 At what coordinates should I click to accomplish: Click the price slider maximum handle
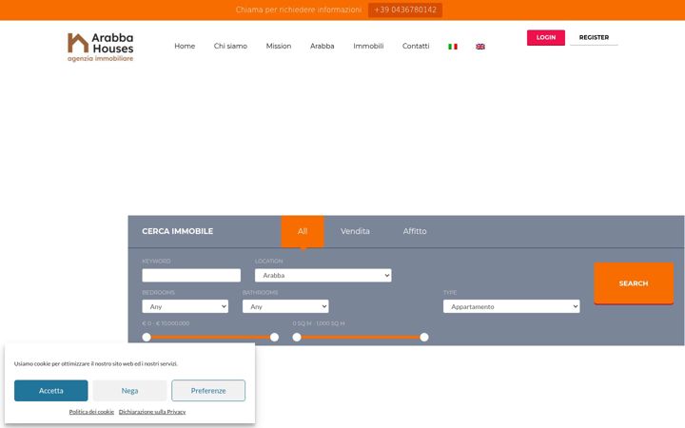click(x=274, y=337)
